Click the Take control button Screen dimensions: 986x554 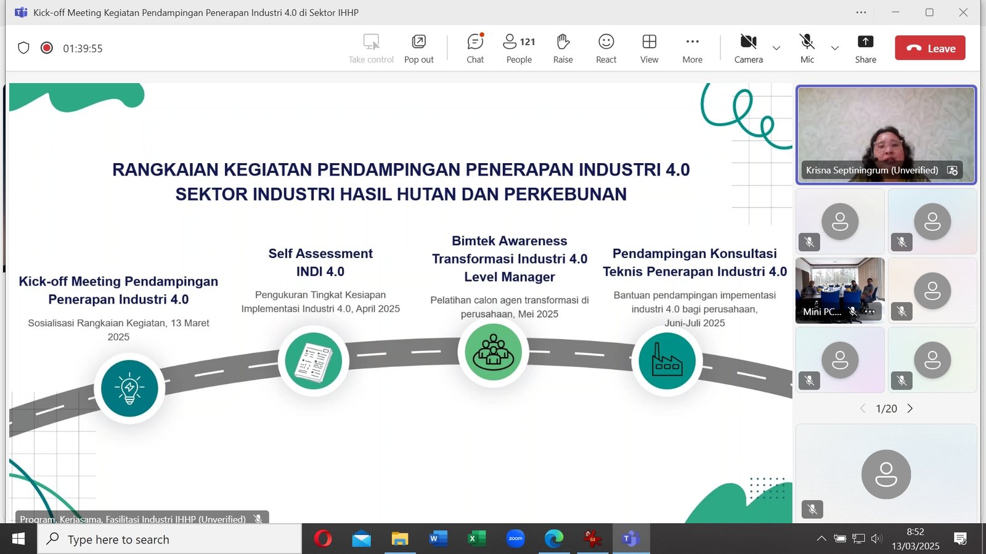[371, 49]
